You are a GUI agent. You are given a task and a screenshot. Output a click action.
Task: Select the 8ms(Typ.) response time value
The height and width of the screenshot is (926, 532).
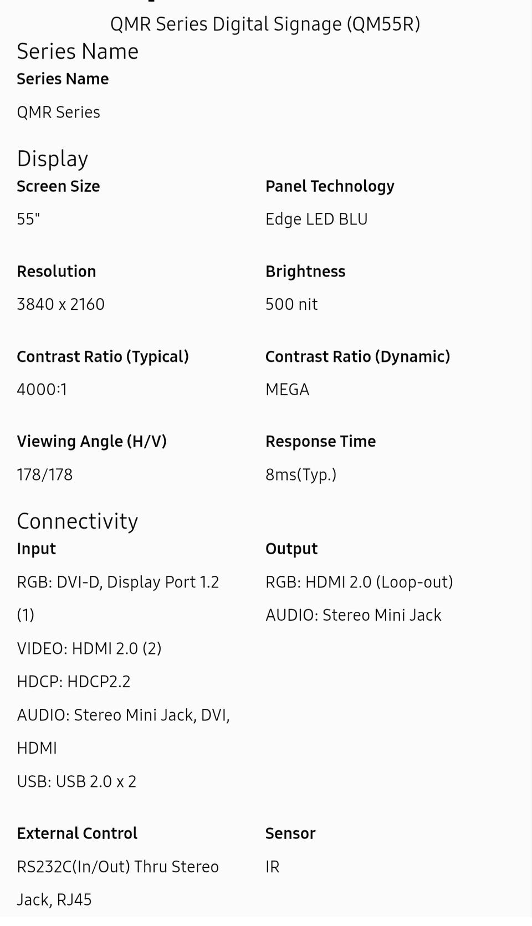(301, 474)
